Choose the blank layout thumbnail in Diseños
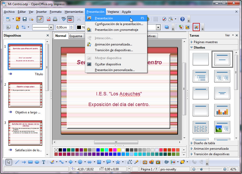242x174 pixels. tap(201, 59)
